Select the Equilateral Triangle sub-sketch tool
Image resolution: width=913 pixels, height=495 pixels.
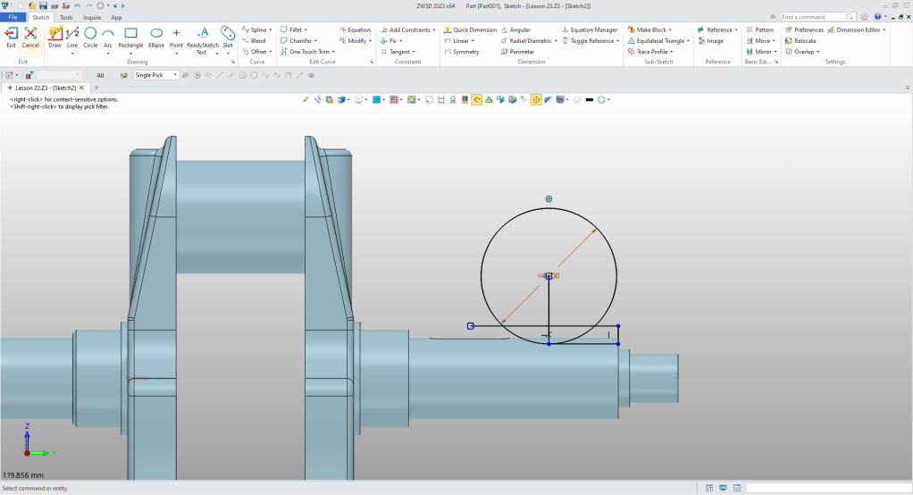[x=657, y=41]
